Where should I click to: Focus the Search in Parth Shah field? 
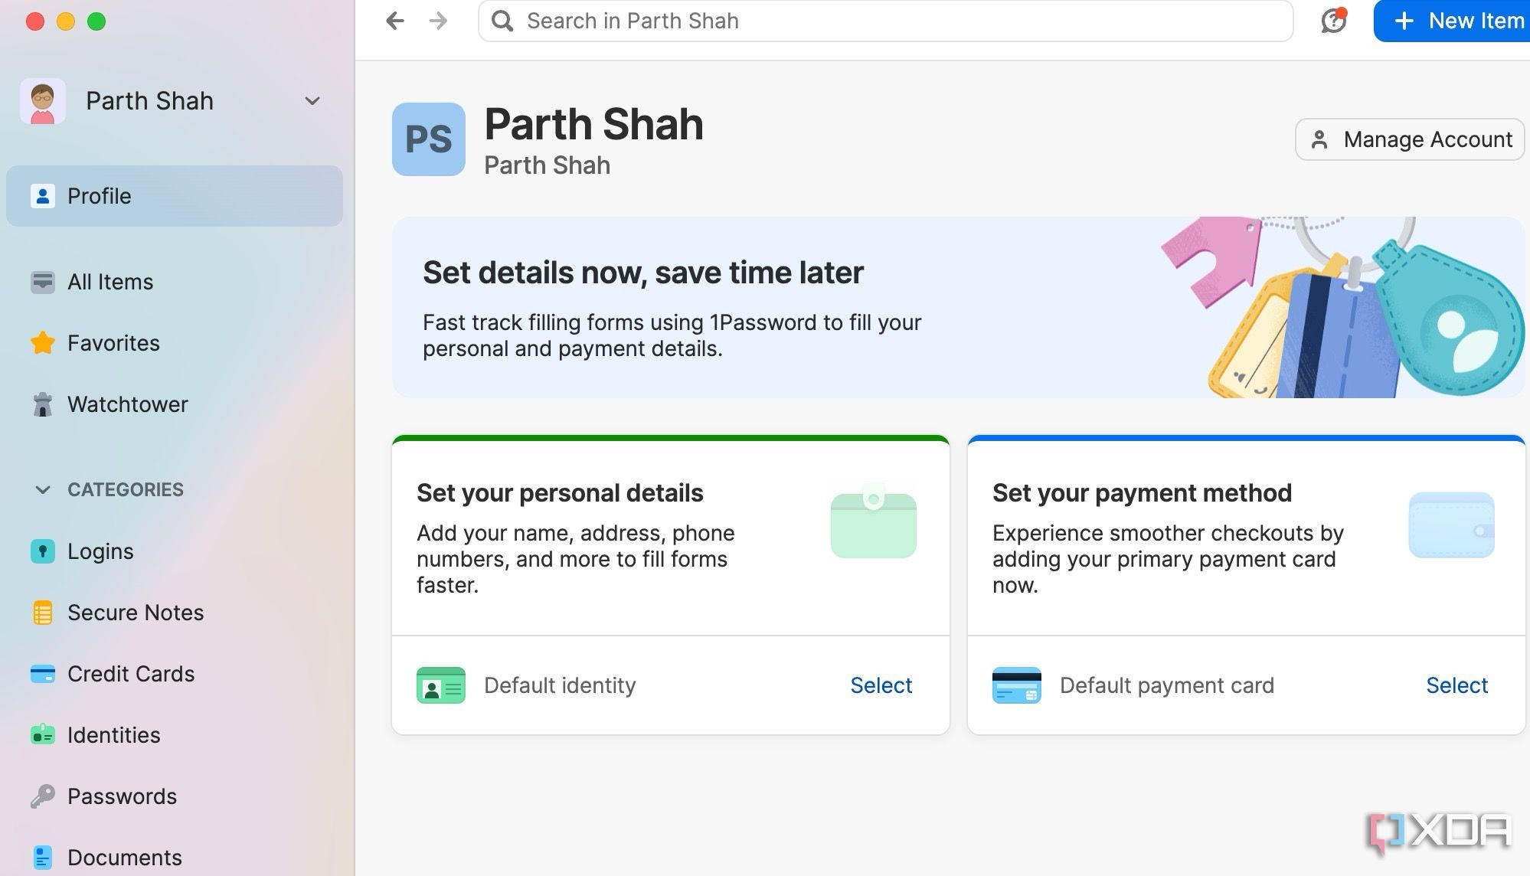[x=885, y=21]
